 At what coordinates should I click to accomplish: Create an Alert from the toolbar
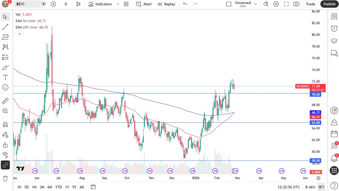click(x=144, y=4)
